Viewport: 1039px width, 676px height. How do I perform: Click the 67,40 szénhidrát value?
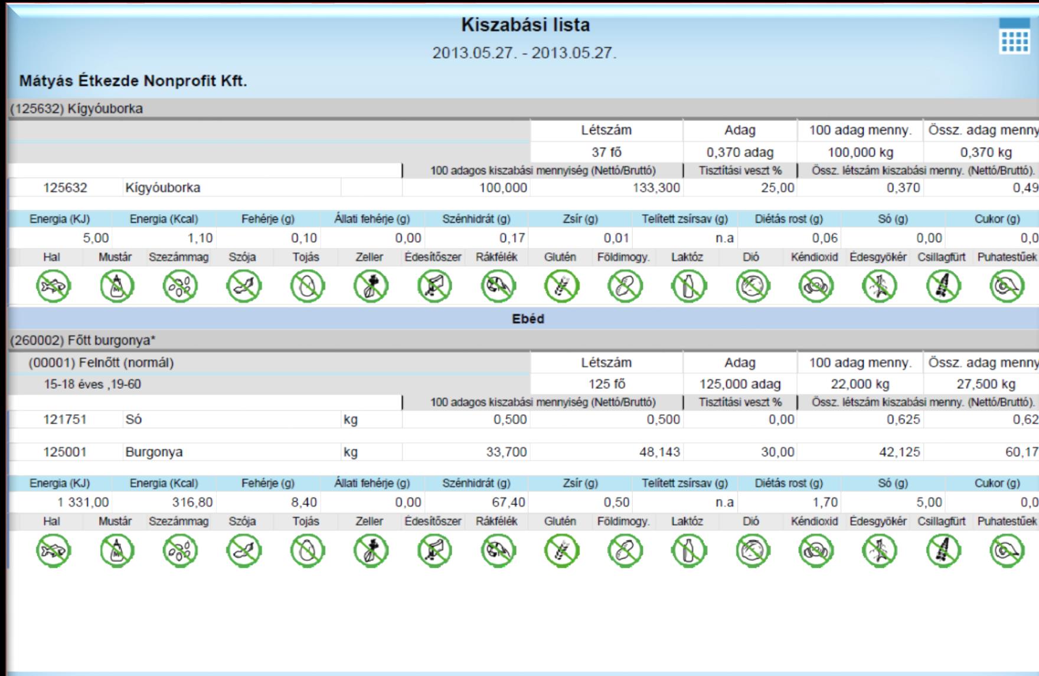tap(508, 503)
